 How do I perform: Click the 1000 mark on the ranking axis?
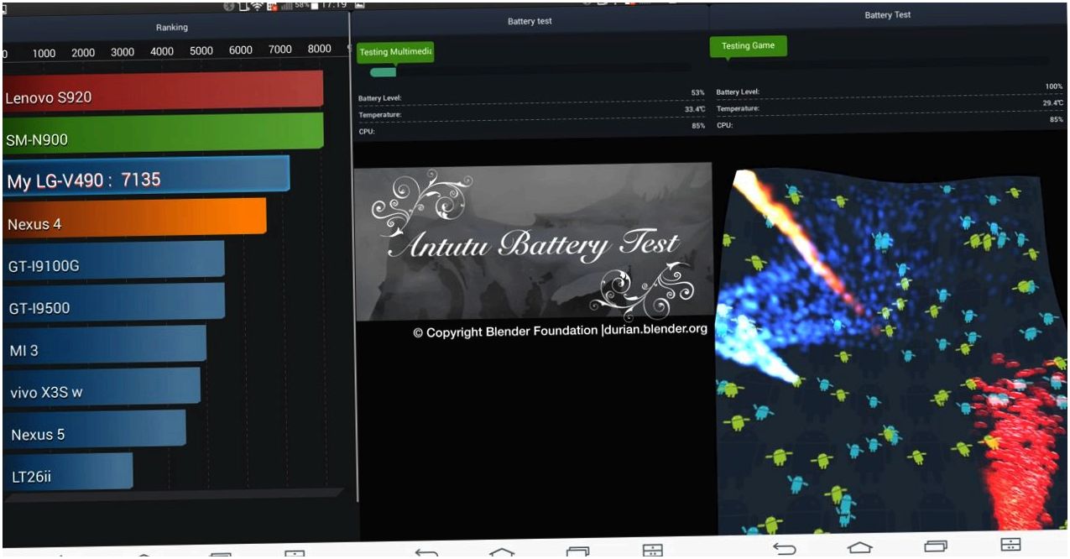[x=44, y=53]
